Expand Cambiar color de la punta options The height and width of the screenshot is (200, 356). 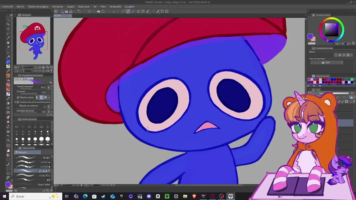coord(15,102)
